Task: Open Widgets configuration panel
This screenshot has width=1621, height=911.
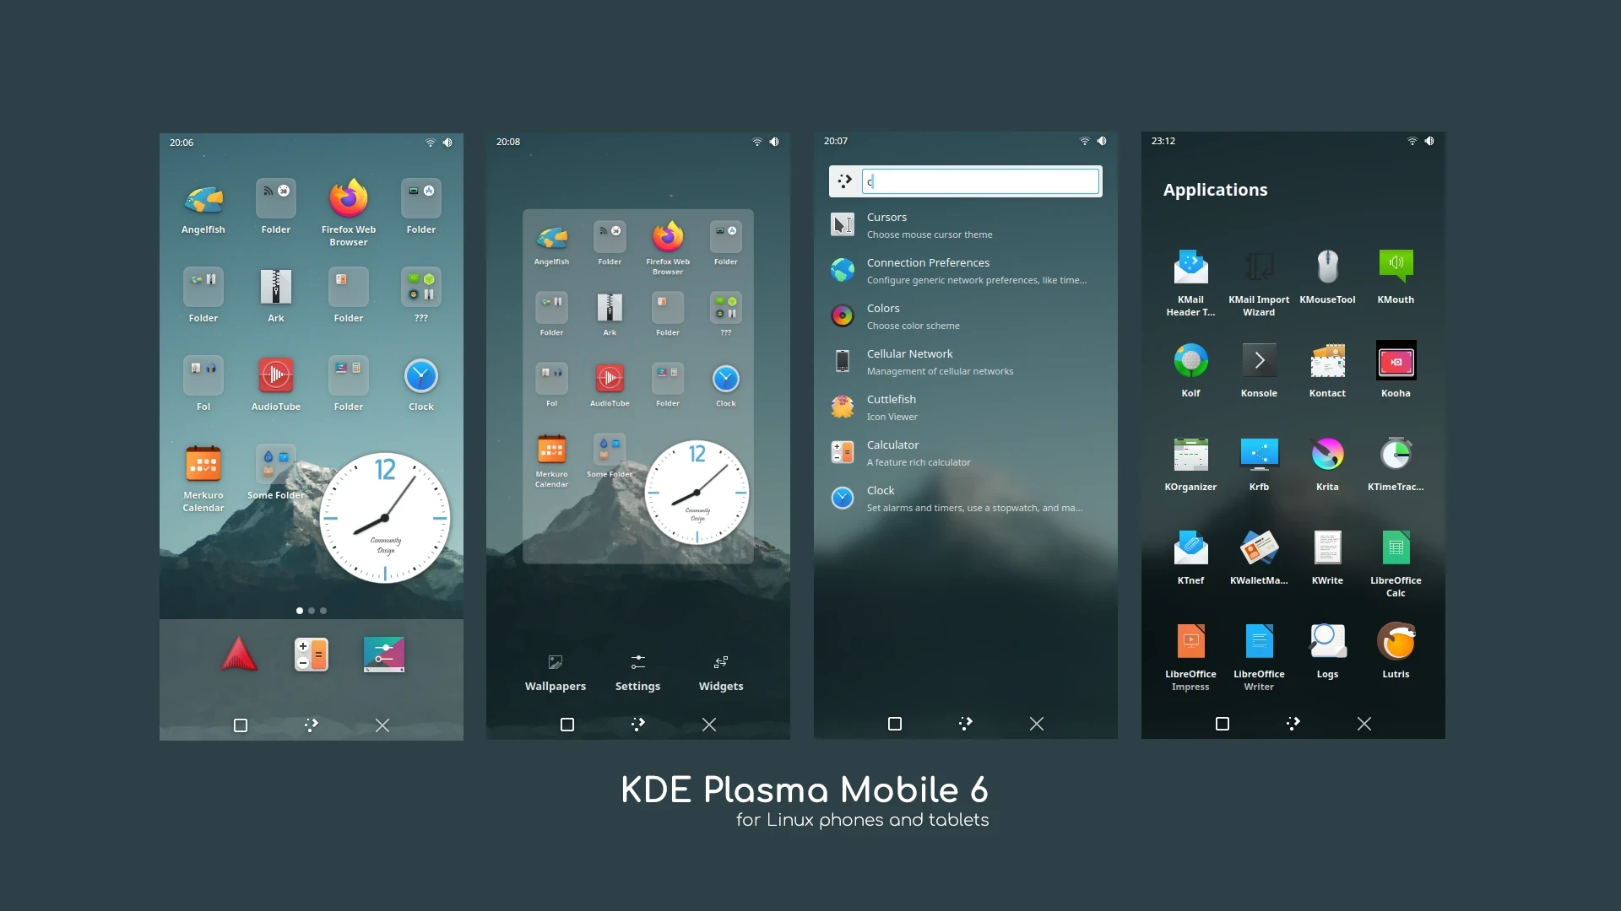Action: 720,670
